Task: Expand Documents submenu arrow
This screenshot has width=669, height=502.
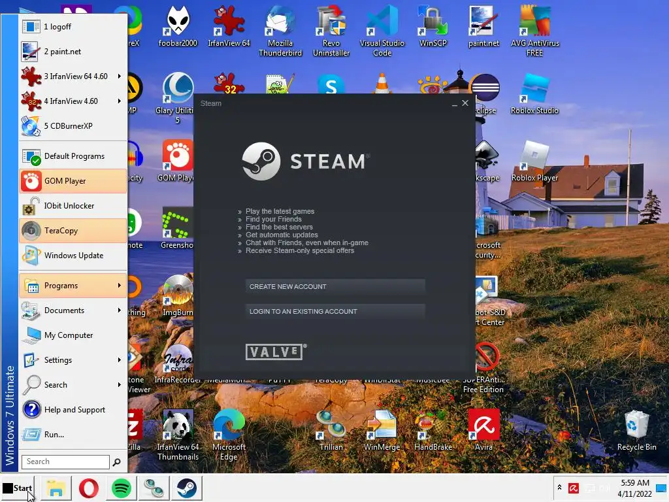Action: click(x=120, y=310)
